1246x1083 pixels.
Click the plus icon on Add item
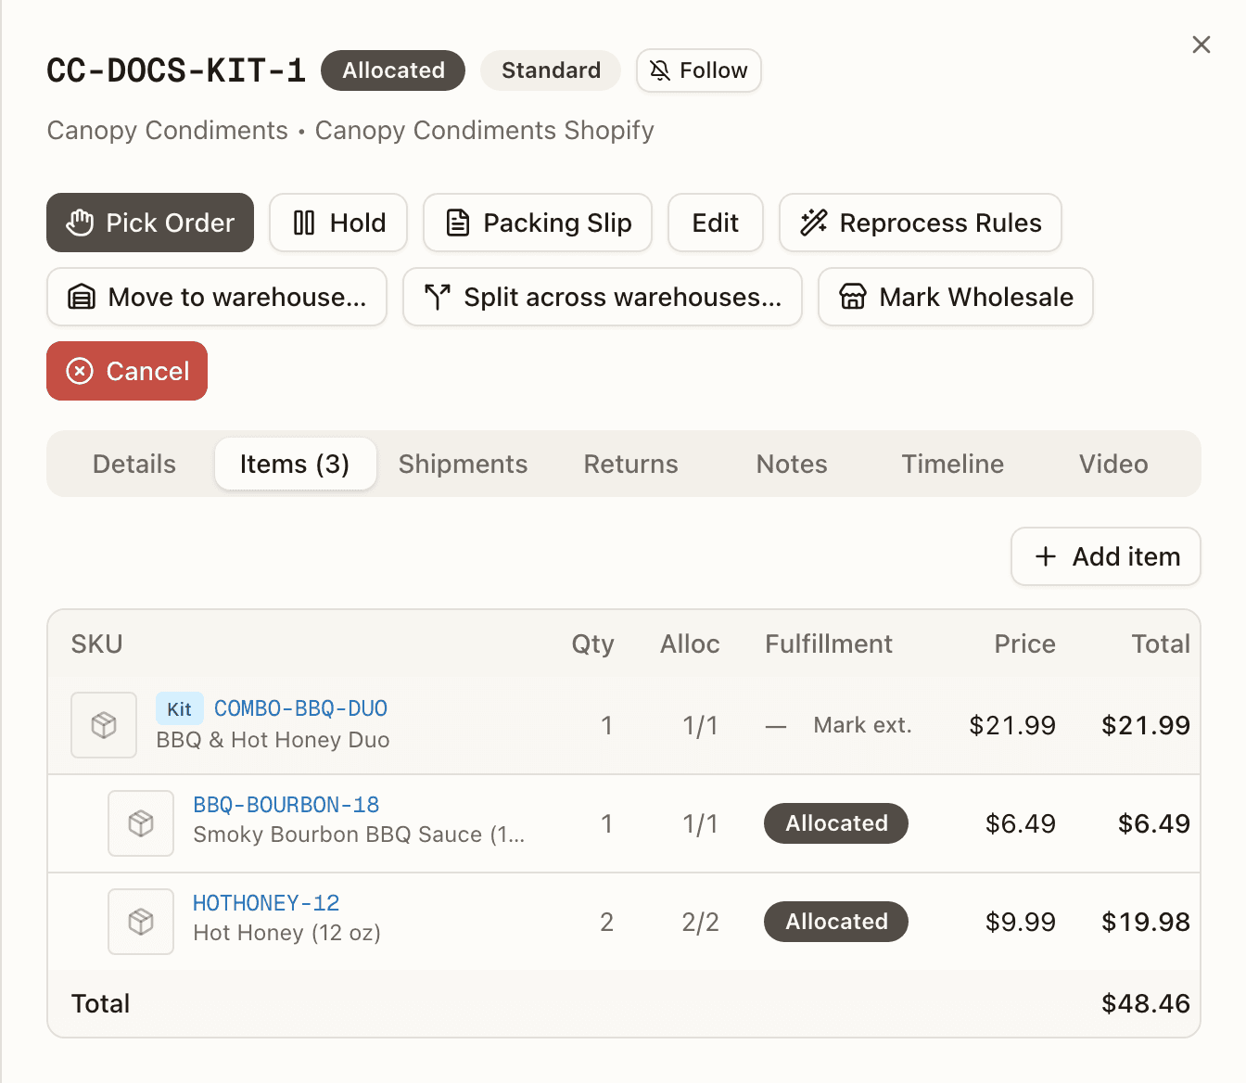[1046, 556]
